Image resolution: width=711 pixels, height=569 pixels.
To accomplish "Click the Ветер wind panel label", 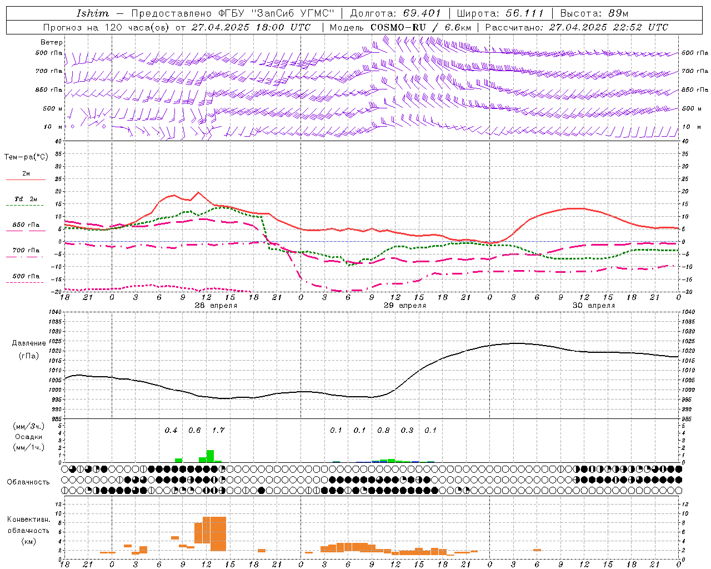I will point(52,42).
